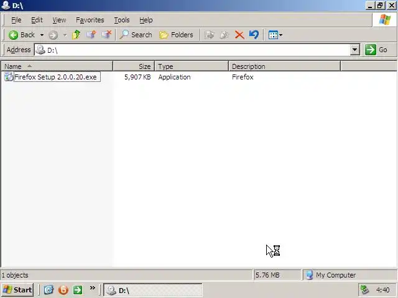Image resolution: width=398 pixels, height=298 pixels.
Task: Click the drive icon in the title bar
Action: 6,5
